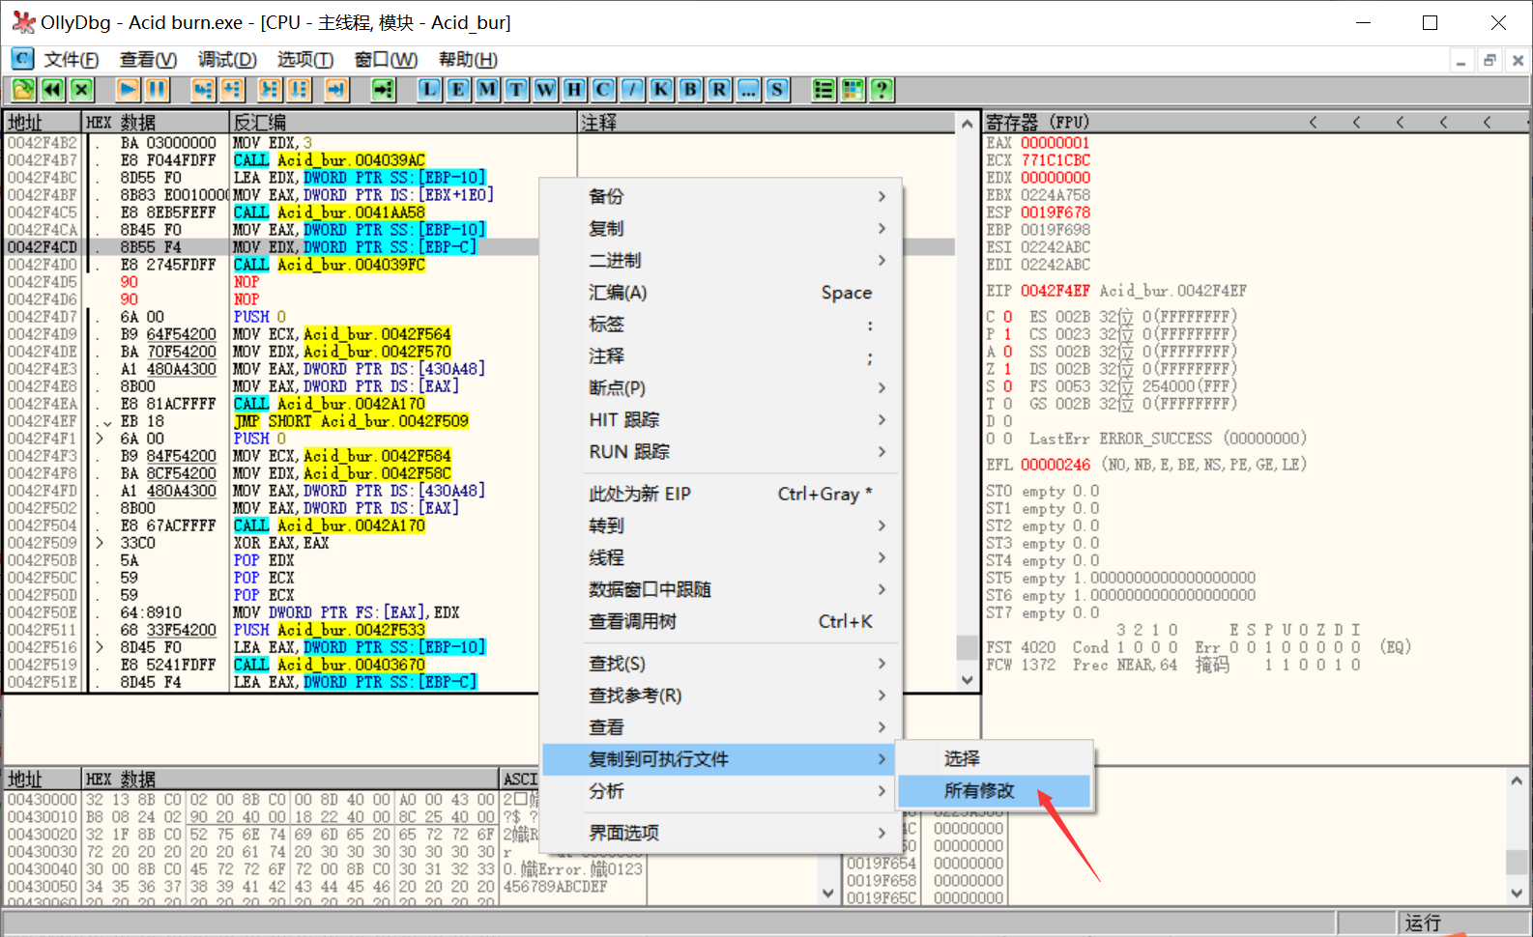The image size is (1533, 937).
Task: Click the disassembly scrollbar up arrow
Action: click(x=968, y=124)
